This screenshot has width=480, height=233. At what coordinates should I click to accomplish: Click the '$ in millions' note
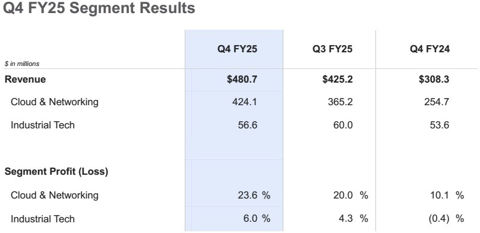click(22, 64)
